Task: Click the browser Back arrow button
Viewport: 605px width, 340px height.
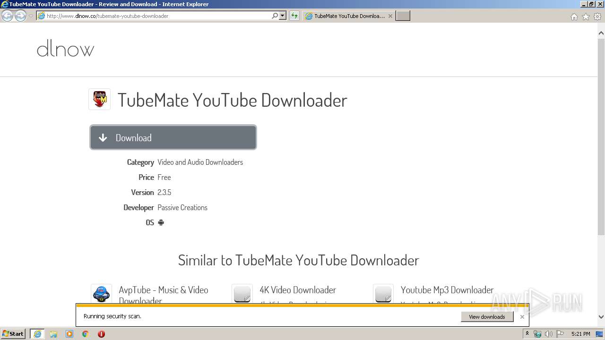Action: [7, 16]
